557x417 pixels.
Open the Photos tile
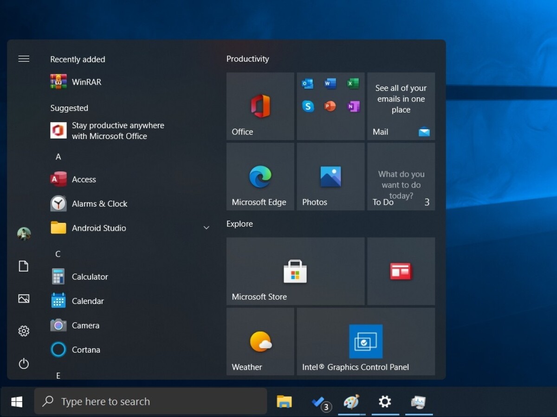(330, 177)
